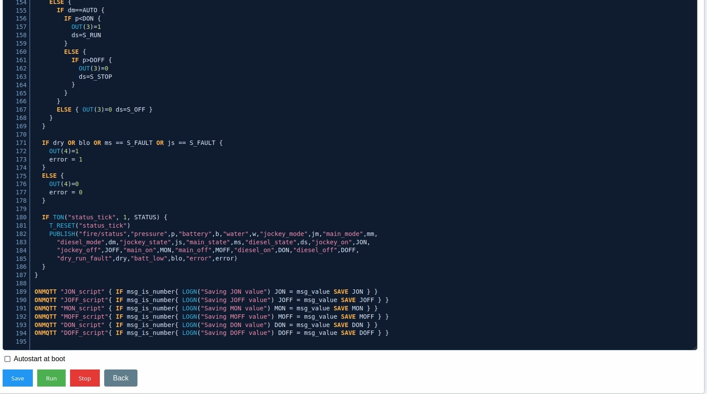Click the 'Autostart at boot' label text
The image size is (707, 394).
click(39, 359)
